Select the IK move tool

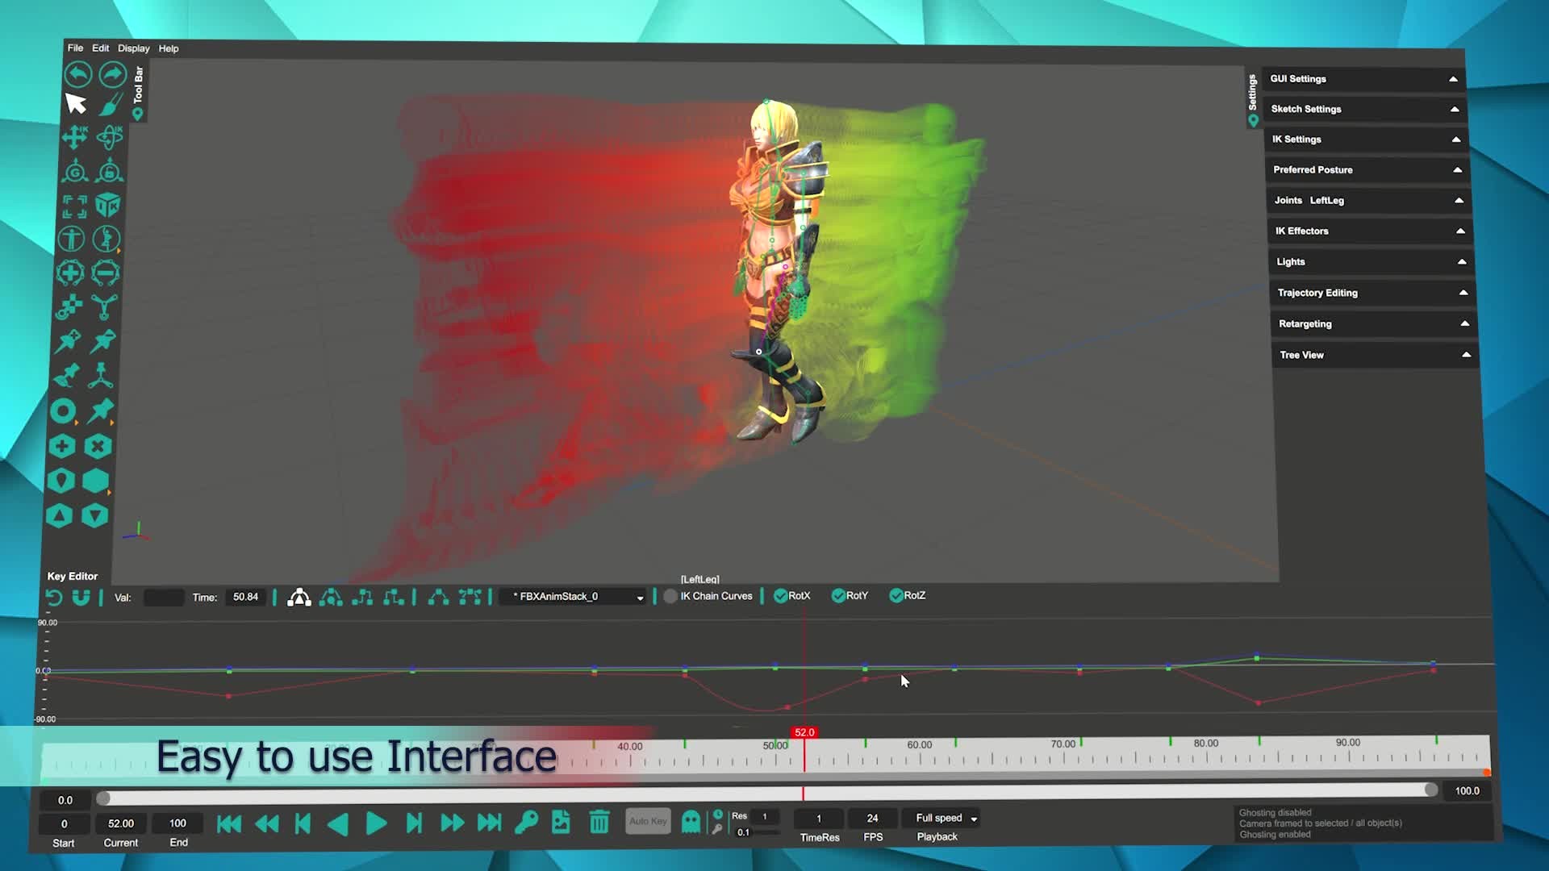pos(74,137)
